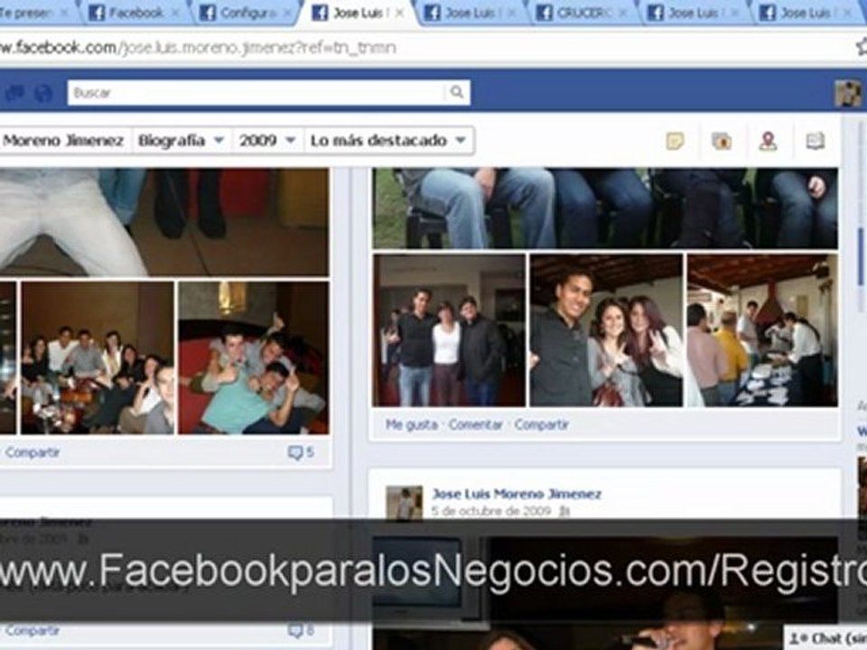Click Me gusta under the photo album

[412, 424]
